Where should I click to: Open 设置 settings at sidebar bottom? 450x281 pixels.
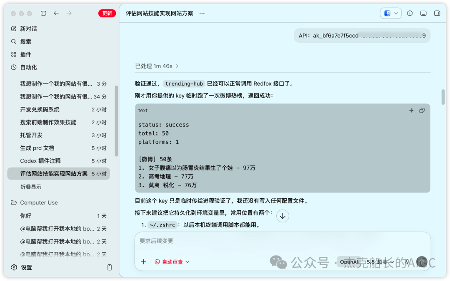[26, 267]
